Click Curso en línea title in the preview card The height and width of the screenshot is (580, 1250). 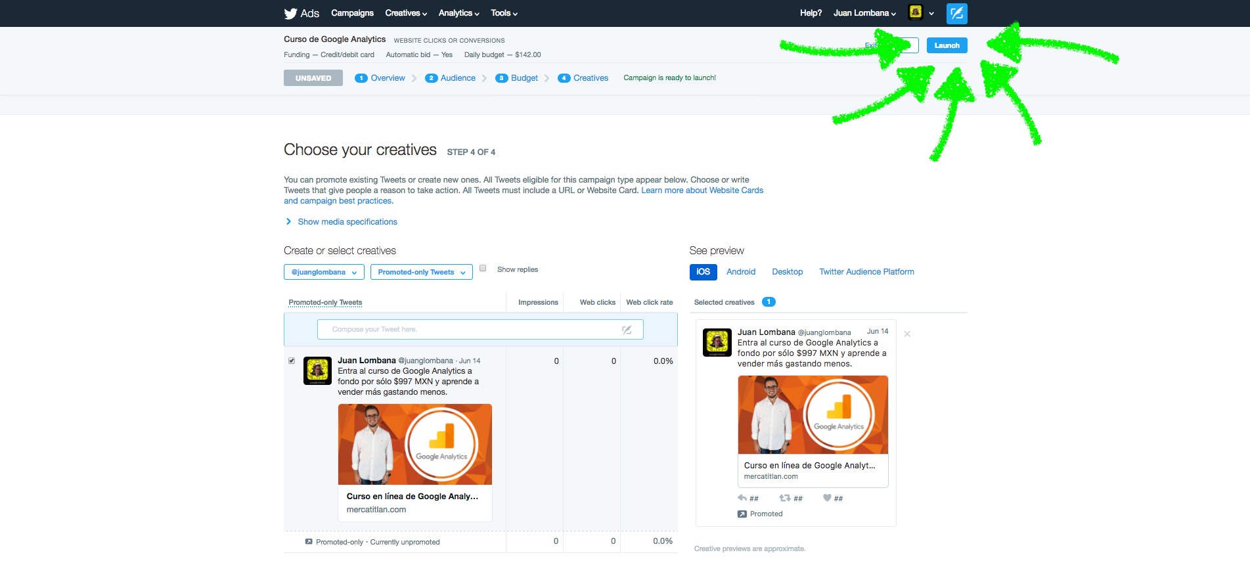[x=809, y=466]
